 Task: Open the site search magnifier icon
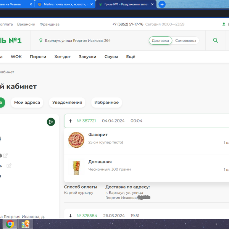click(215, 40)
